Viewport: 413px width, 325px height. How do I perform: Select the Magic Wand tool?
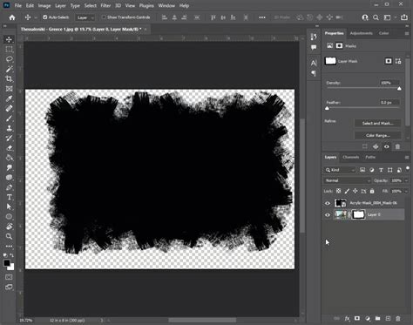(9, 69)
